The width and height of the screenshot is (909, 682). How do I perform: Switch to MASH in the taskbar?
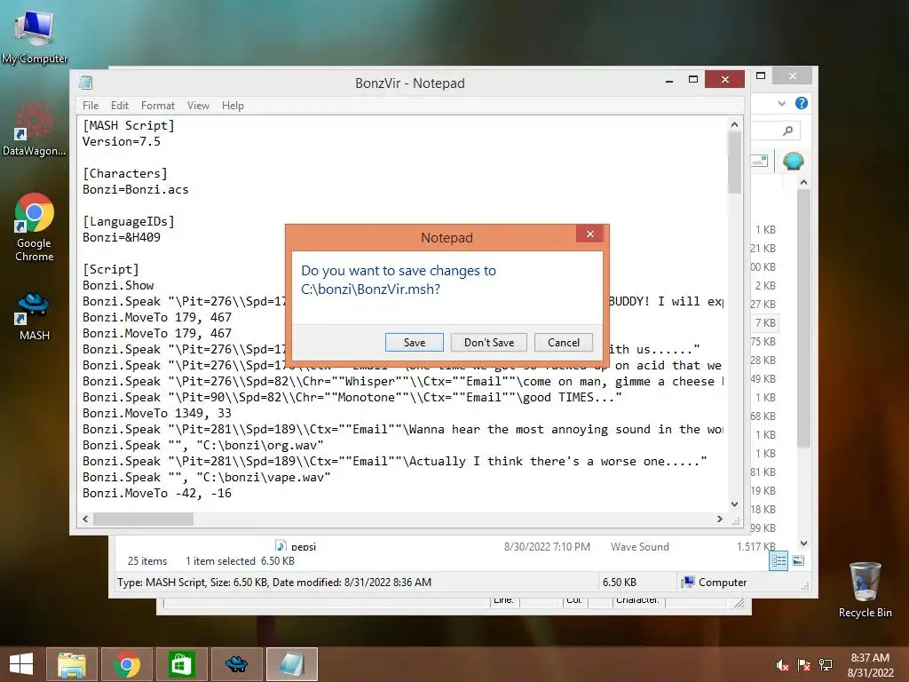tap(236, 664)
